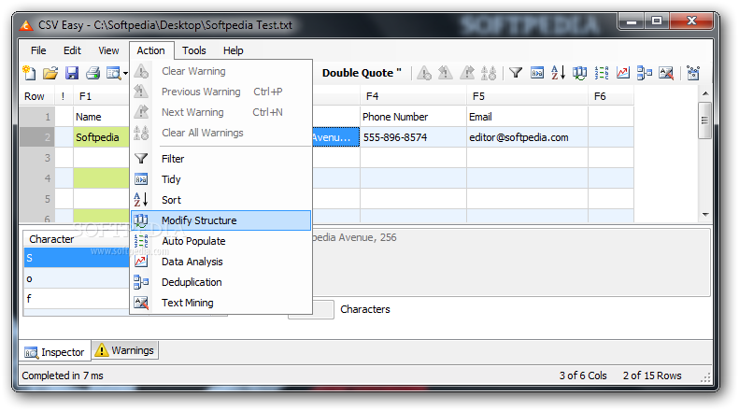
Task: Open the dropdown arrow beside Print Preview
Action: [125, 74]
